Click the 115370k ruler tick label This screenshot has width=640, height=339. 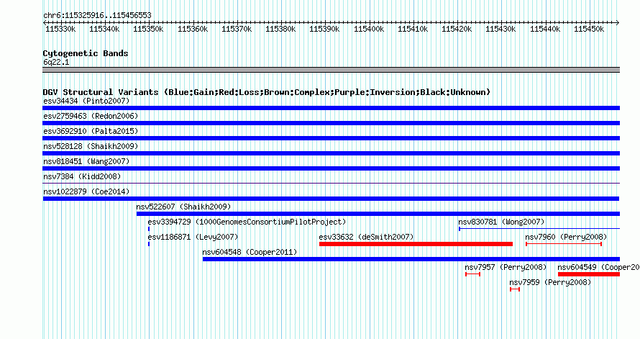pyautogui.click(x=237, y=29)
